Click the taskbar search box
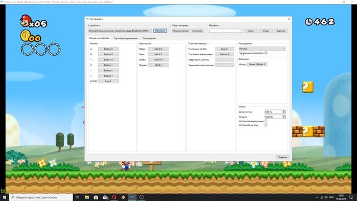Screen dimensions: 357x201 (41, 197)
